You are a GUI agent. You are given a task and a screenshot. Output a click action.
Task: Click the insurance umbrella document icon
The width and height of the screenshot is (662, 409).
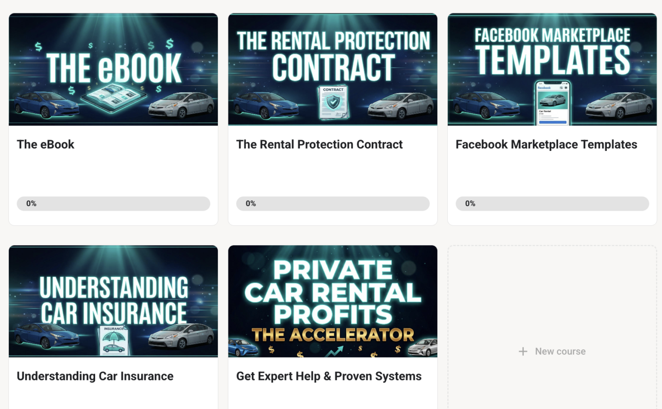(114, 340)
